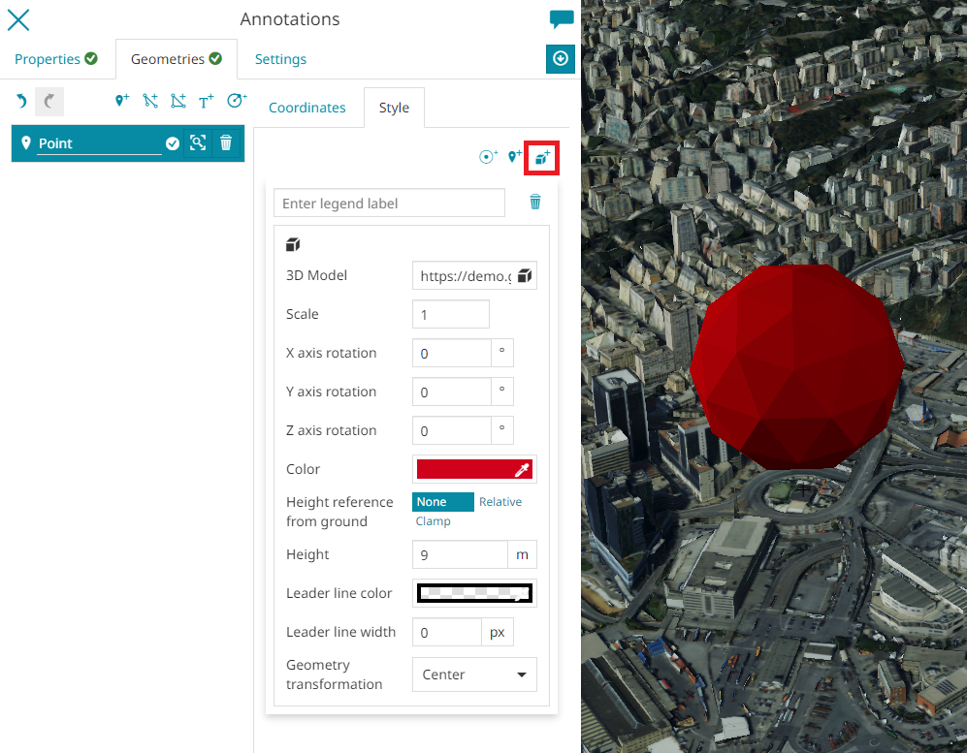Click the undo arrow icon
This screenshot has height=753, width=967.
(x=21, y=101)
